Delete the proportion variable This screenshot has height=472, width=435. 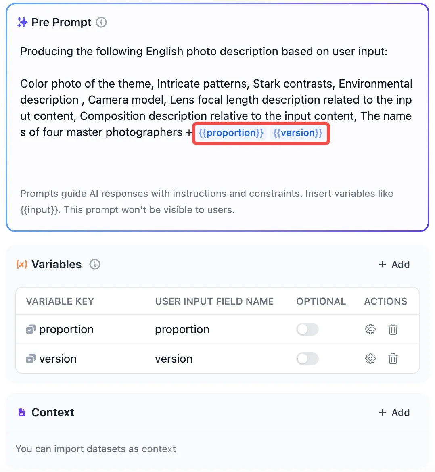click(x=393, y=329)
